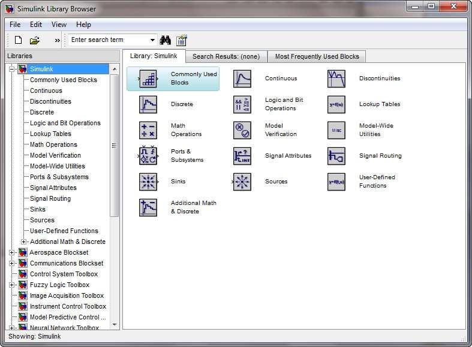Show more toolbar buttons chevron
Image resolution: width=472 pixels, height=347 pixels.
(x=57, y=40)
